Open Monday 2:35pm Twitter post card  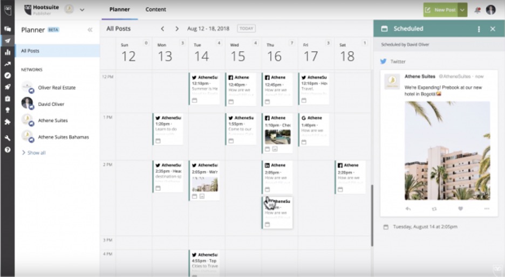(x=168, y=177)
